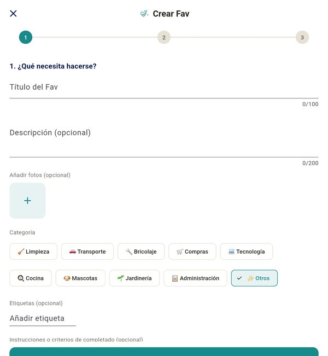Pick the Bricolaje category chip

[x=141, y=252]
